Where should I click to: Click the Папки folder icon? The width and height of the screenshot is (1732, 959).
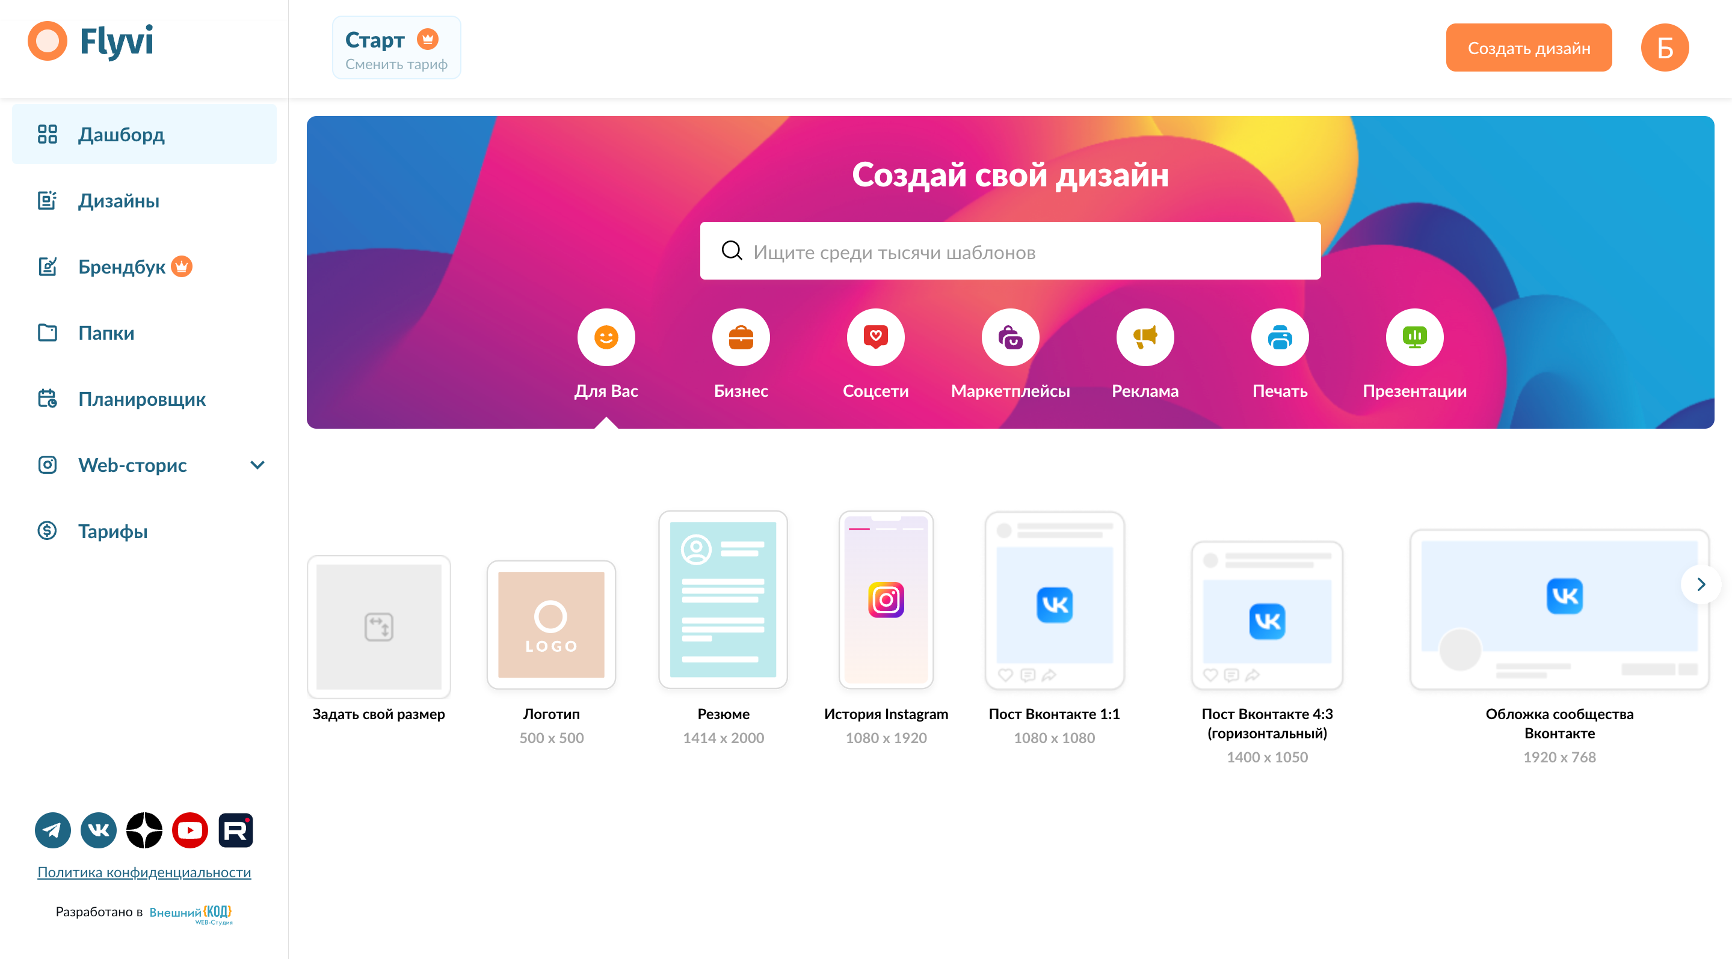47,332
